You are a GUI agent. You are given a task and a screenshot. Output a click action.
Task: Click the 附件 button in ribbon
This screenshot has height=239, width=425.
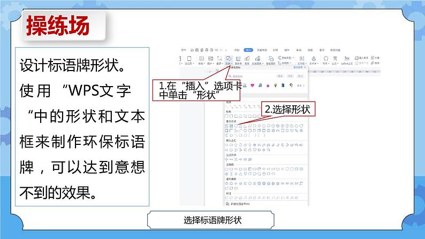[375, 63]
